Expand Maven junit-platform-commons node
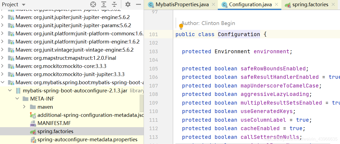340x144 pixels. [2, 33]
